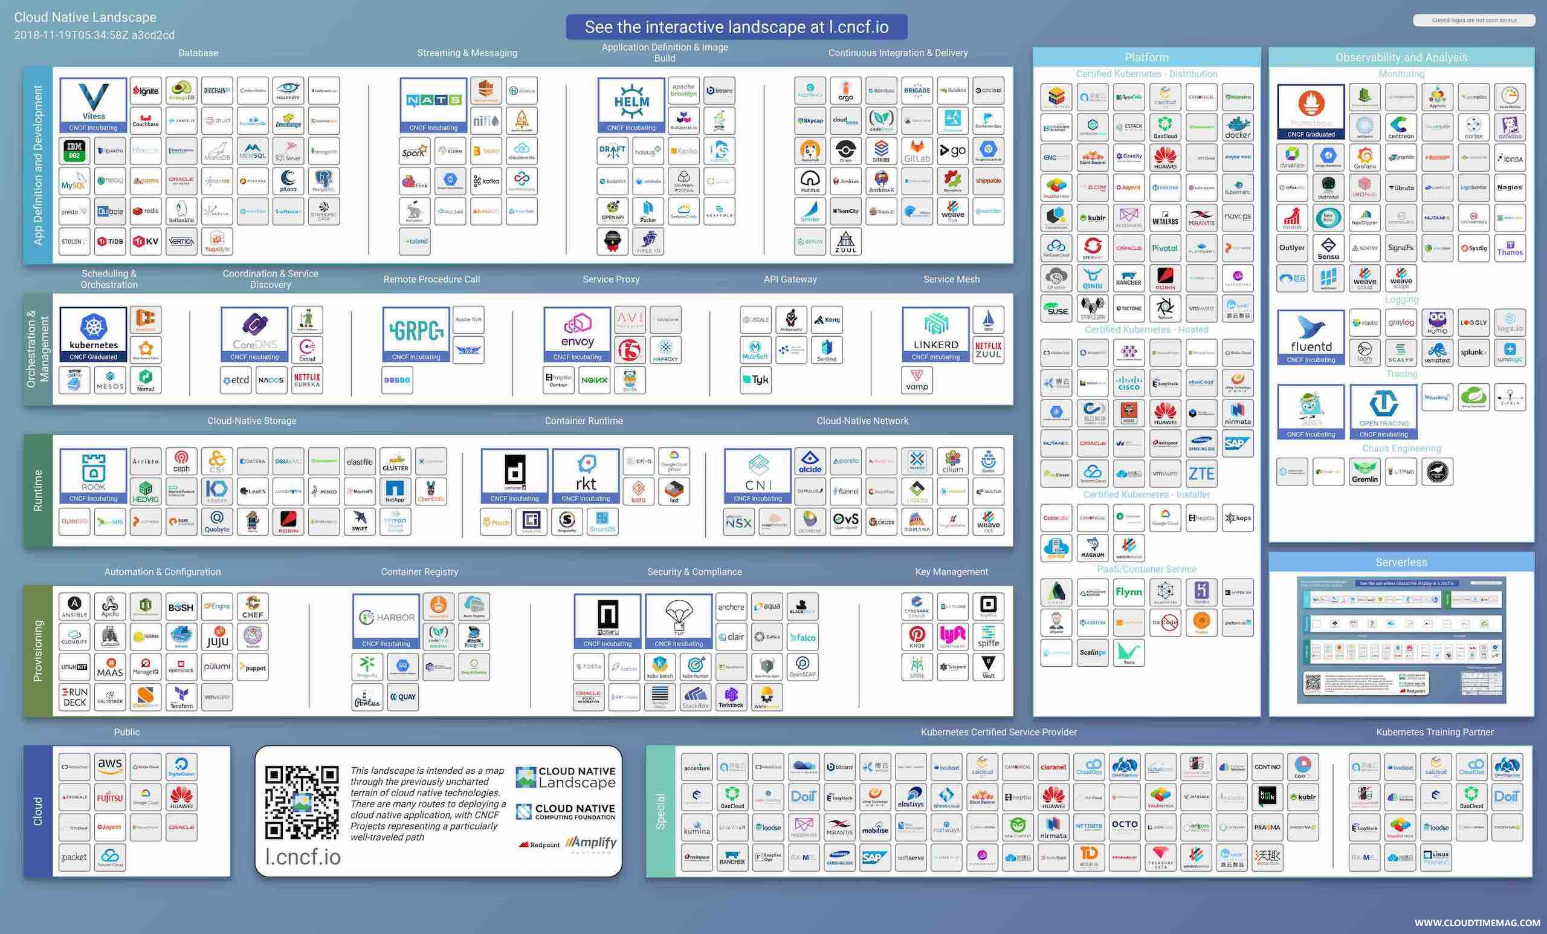Click the ceph storage logo
The height and width of the screenshot is (934, 1547).
click(x=181, y=461)
